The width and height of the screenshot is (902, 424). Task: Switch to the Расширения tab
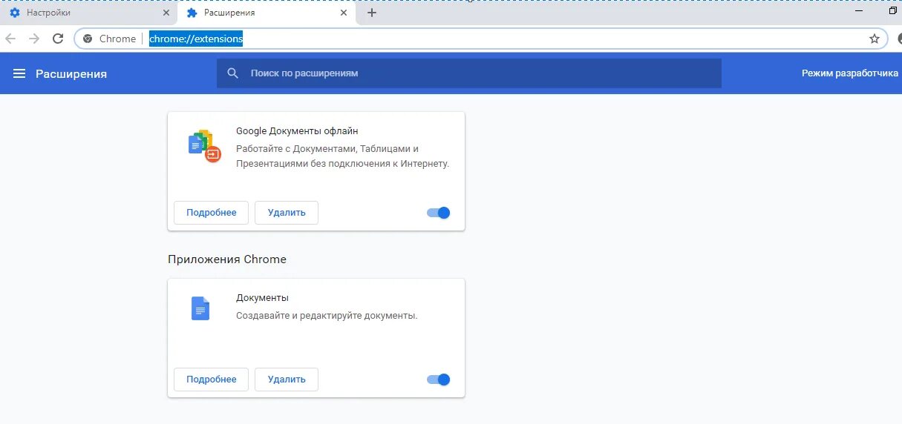coord(266,13)
